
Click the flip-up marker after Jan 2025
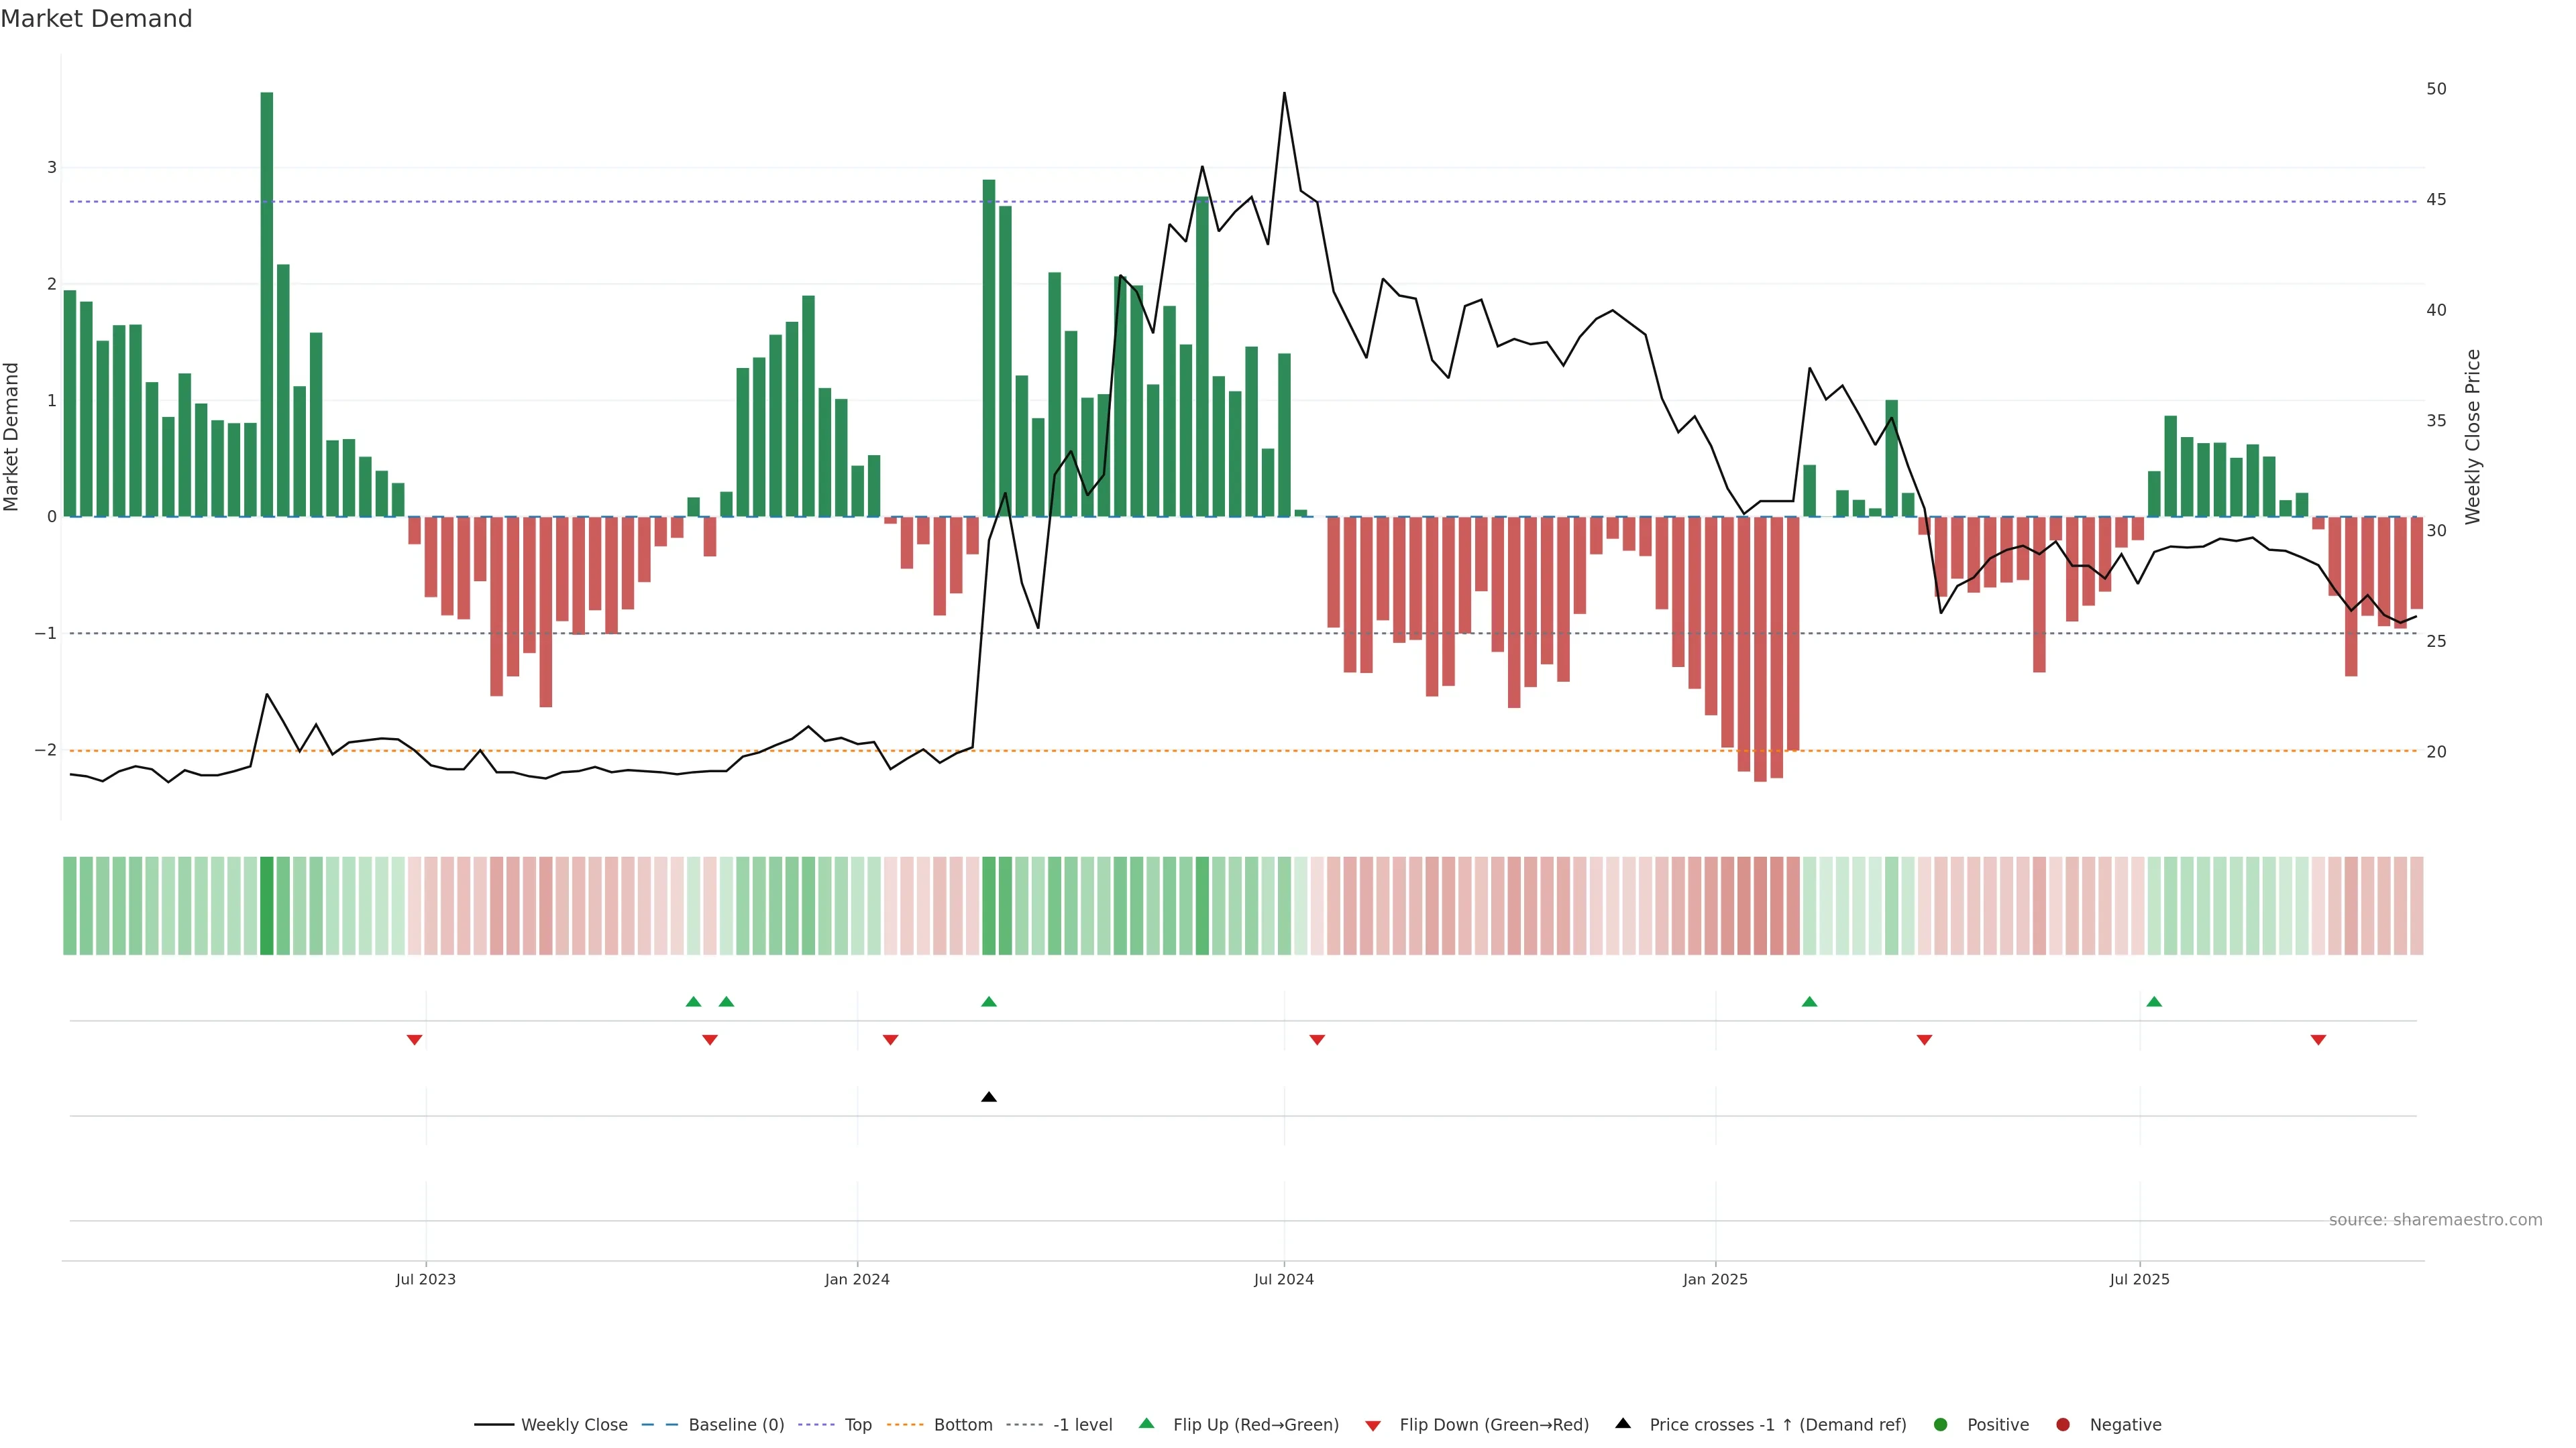click(1809, 1002)
